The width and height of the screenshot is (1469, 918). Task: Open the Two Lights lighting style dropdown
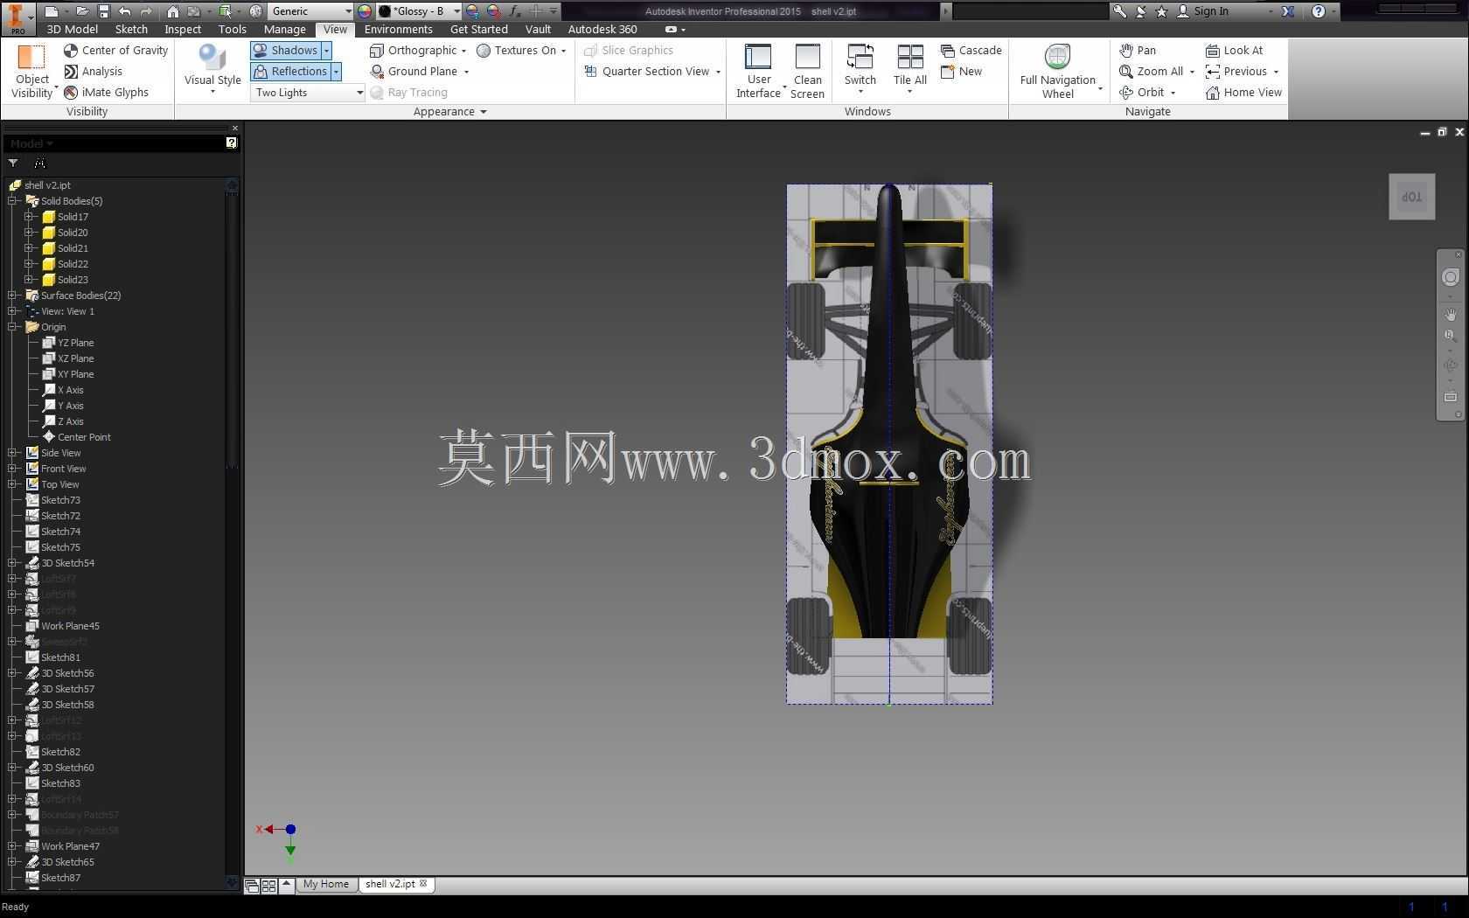point(308,93)
